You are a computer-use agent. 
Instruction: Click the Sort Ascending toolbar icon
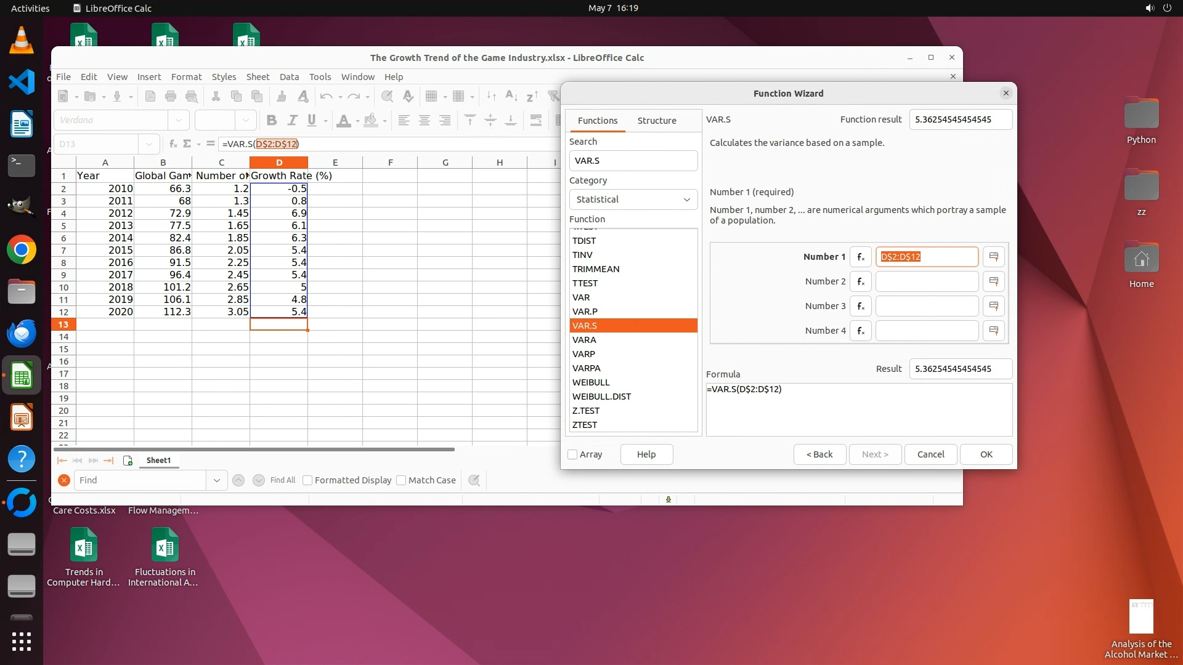pos(511,96)
